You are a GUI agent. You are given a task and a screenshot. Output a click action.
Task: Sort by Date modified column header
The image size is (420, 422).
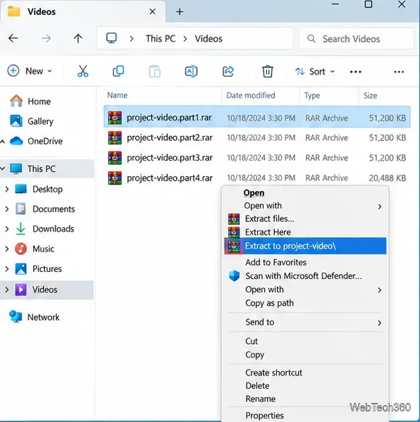pos(251,95)
